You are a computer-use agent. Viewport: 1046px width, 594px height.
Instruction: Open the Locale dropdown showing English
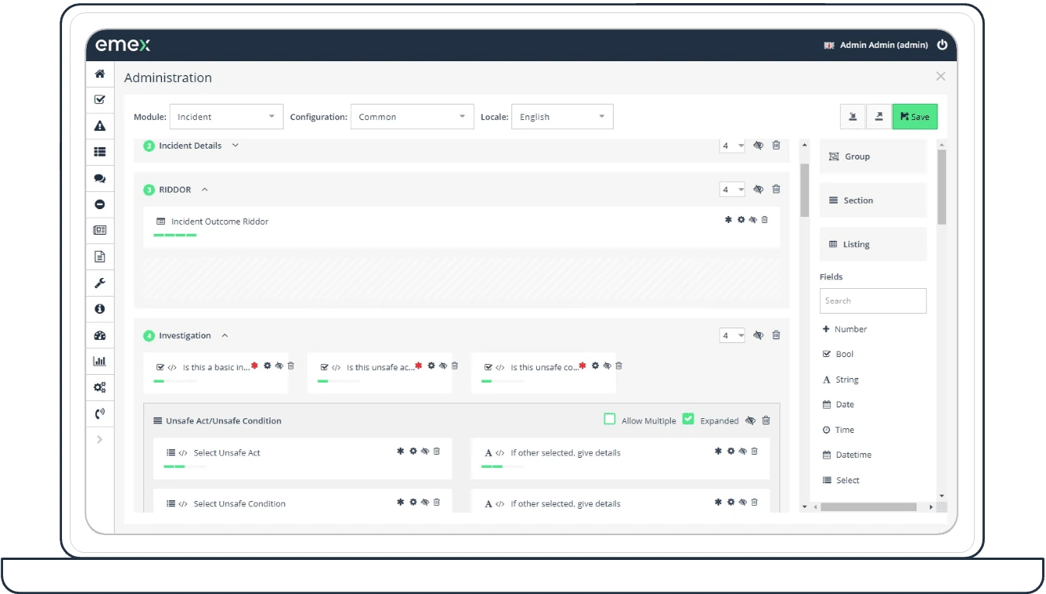(563, 117)
